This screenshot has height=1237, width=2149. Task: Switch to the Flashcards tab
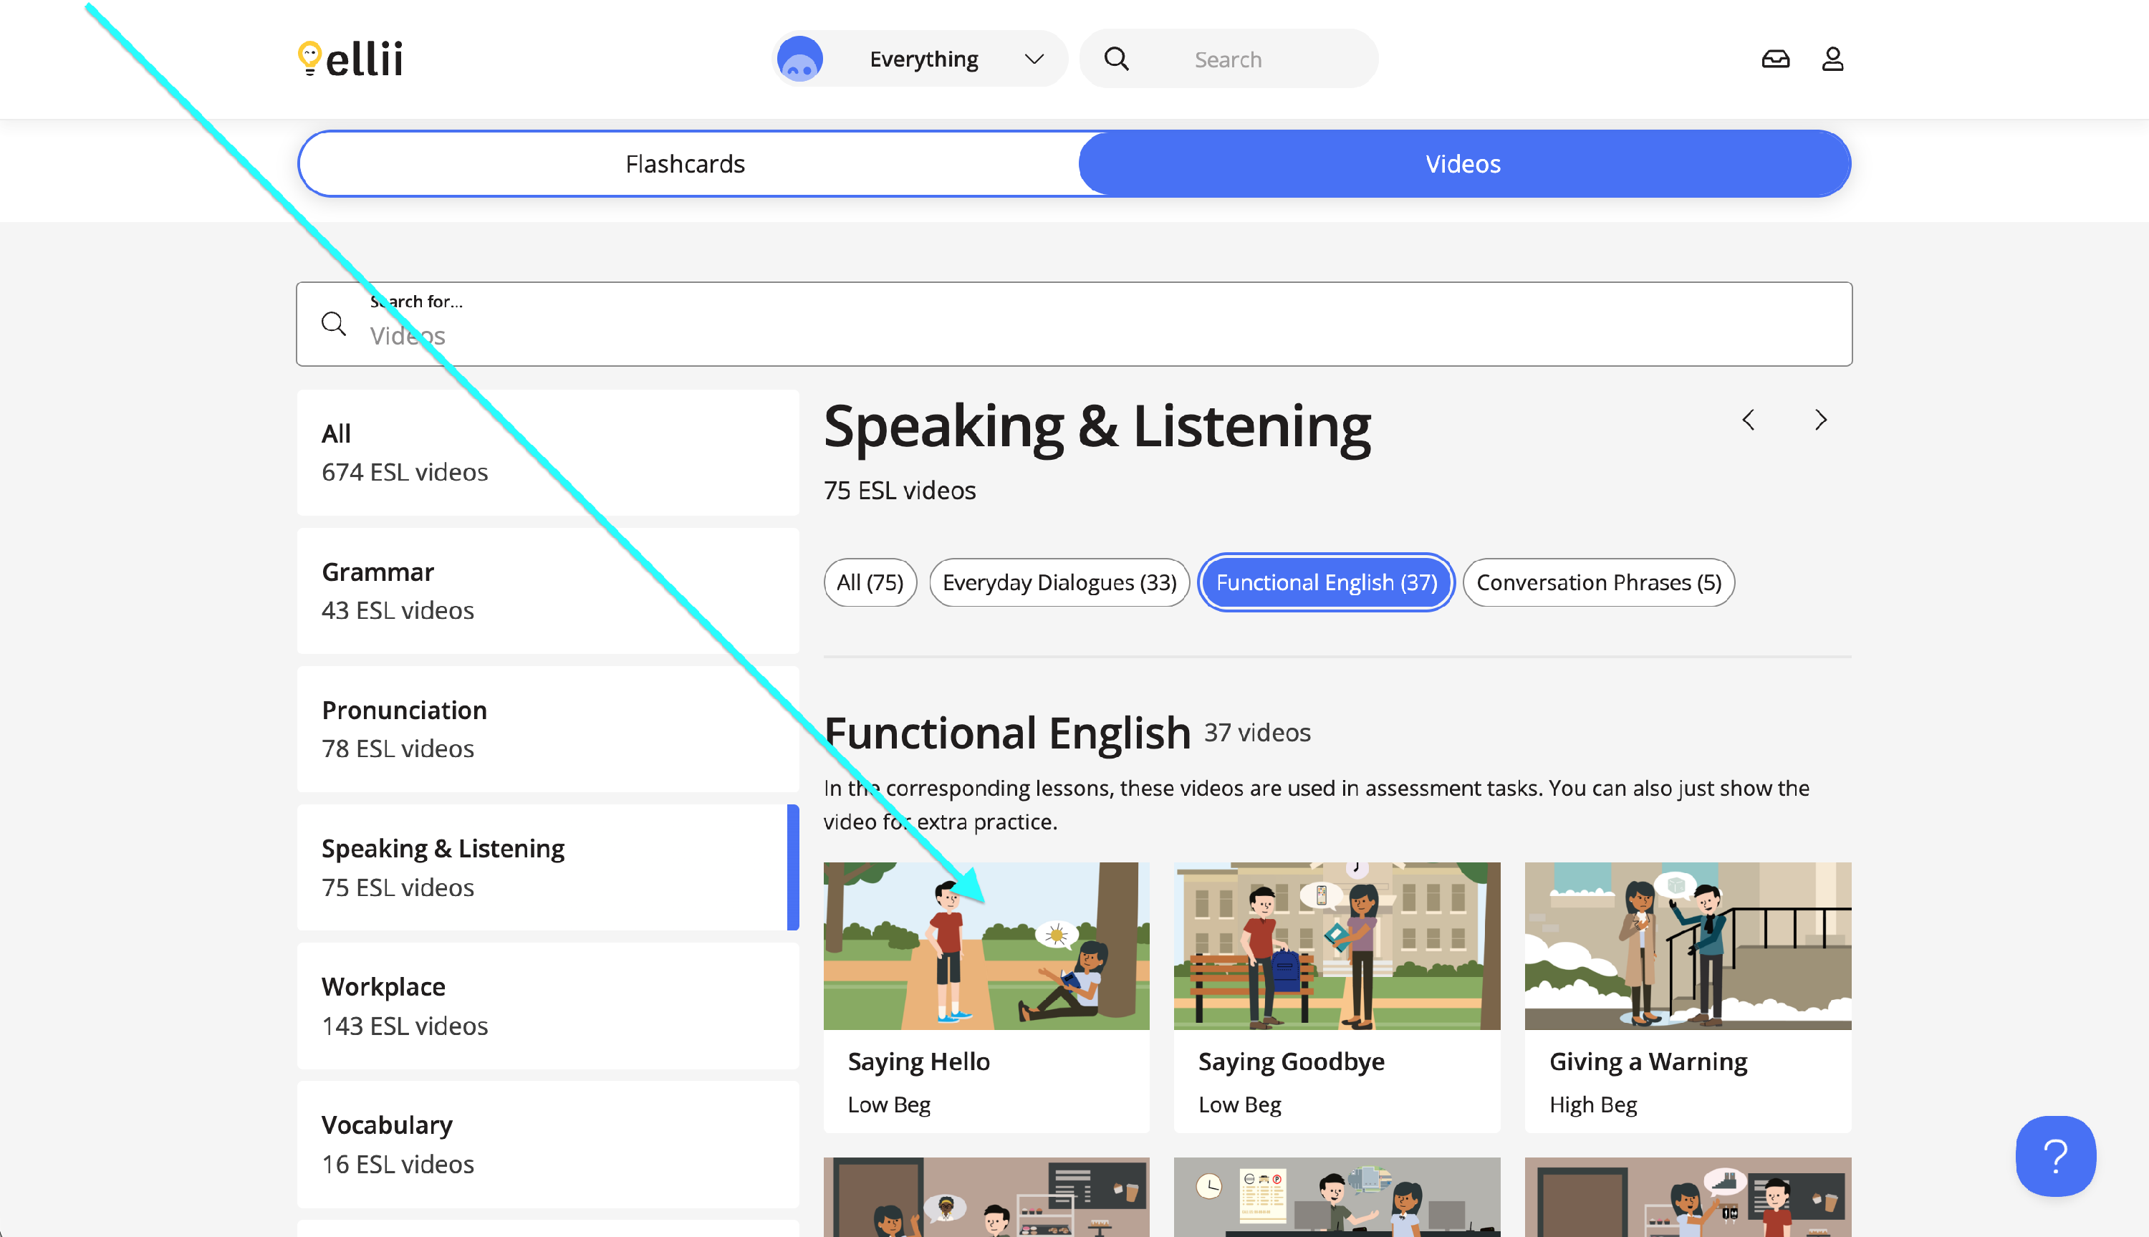685,164
